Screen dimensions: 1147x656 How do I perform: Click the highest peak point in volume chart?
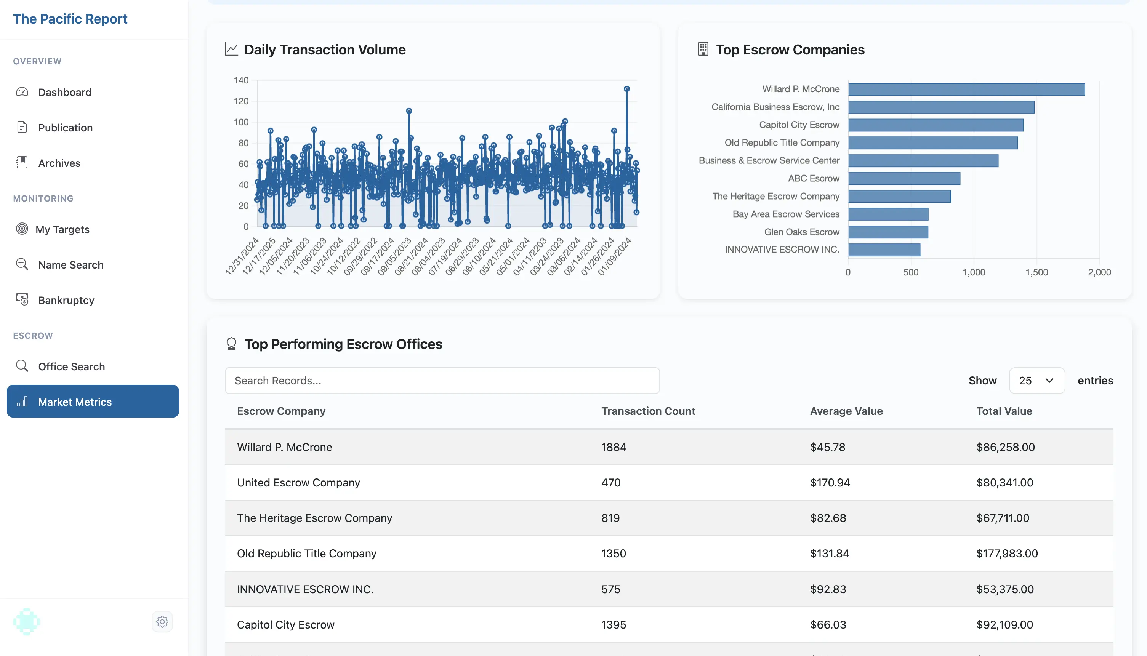click(x=626, y=89)
